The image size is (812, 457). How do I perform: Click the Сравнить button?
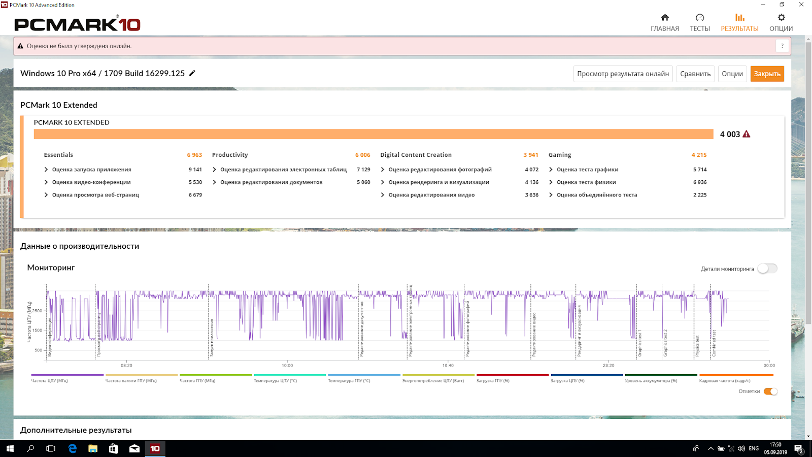click(695, 74)
